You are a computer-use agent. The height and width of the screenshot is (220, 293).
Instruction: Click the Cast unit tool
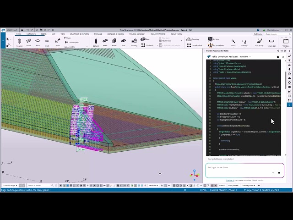click(x=147, y=45)
